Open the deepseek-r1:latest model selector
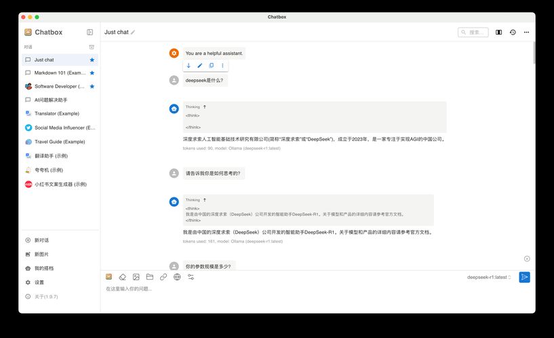 tap(489, 277)
